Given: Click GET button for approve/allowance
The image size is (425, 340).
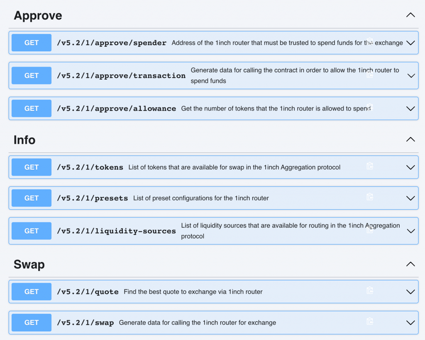Looking at the screenshot, I should point(32,109).
